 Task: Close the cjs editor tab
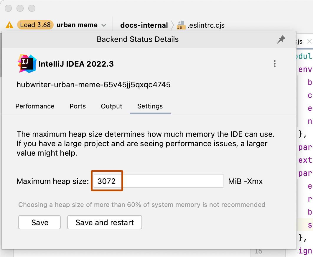tap(309, 42)
